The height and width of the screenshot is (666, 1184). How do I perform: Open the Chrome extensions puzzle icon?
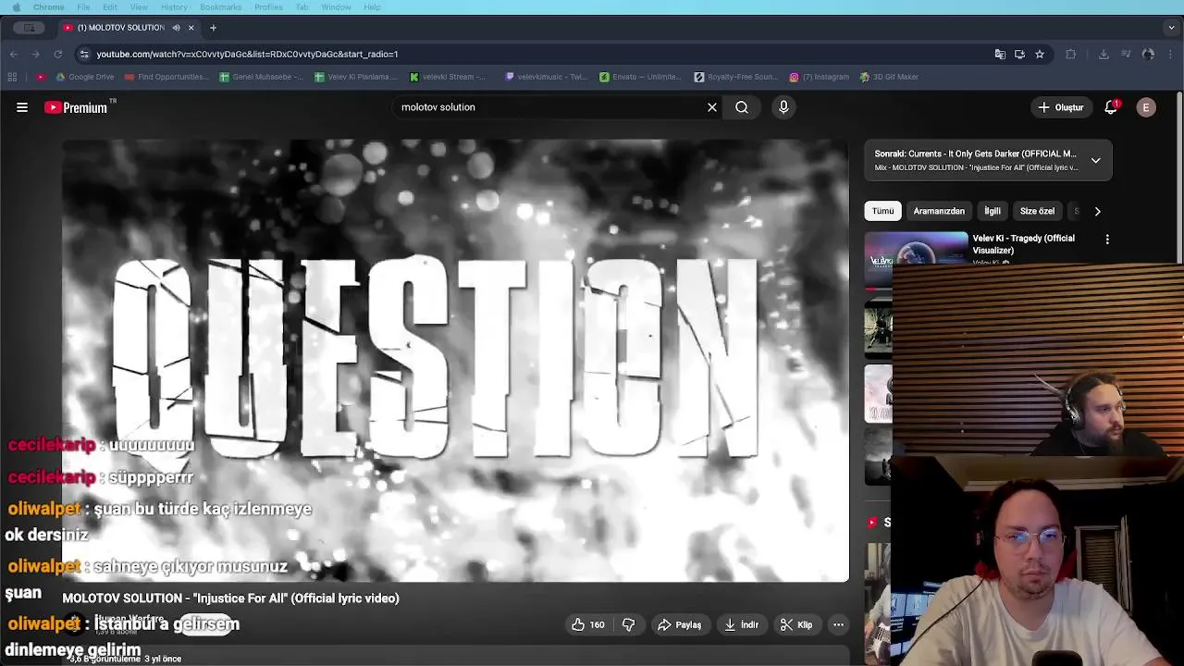tap(1071, 54)
